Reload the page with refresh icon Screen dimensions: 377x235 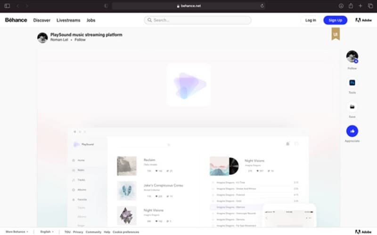(x=262, y=6)
